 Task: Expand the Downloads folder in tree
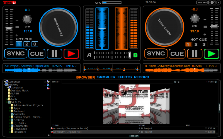10,129
